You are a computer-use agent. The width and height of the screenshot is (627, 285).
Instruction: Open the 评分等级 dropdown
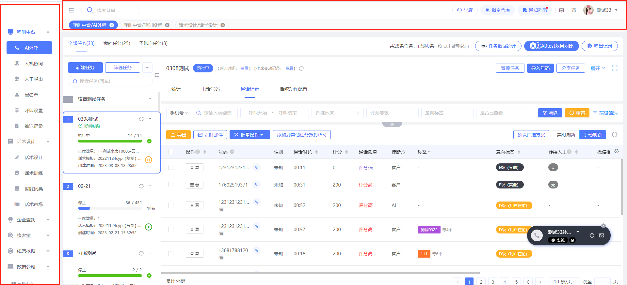click(393, 113)
